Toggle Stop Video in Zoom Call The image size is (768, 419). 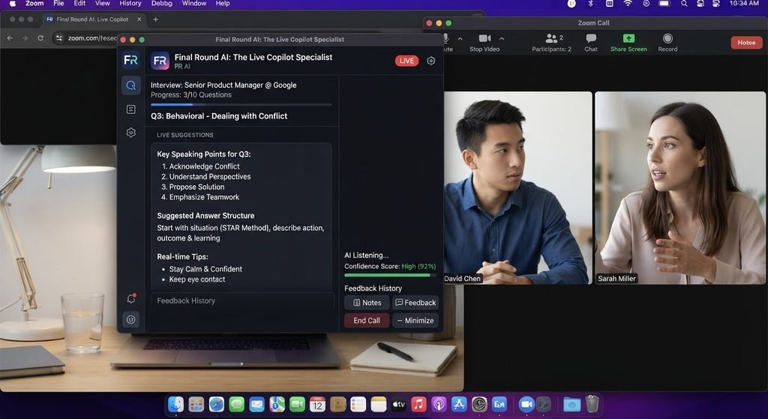(484, 43)
